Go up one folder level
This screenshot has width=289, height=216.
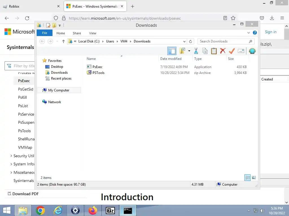[x=64, y=41]
